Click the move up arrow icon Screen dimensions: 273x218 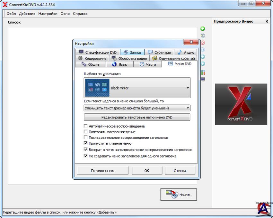(x=203, y=57)
